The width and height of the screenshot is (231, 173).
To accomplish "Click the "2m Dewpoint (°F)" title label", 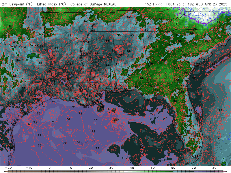I will coord(17,4).
